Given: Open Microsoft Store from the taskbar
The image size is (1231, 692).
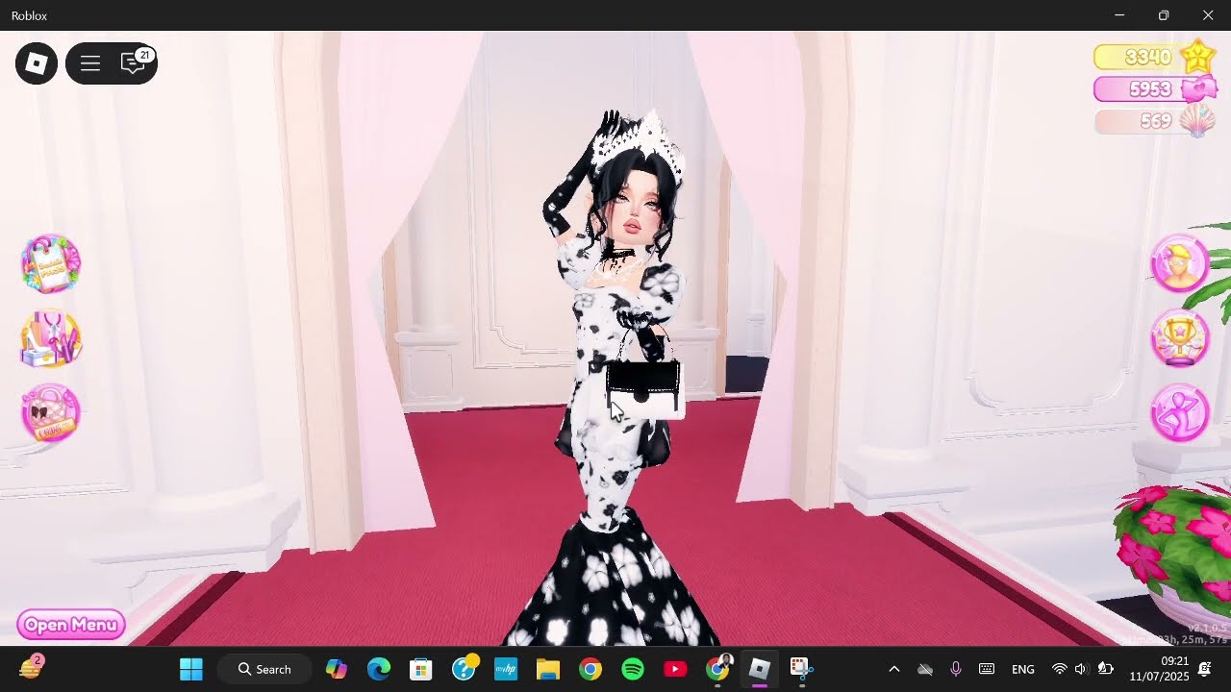Looking at the screenshot, I should pos(420,669).
